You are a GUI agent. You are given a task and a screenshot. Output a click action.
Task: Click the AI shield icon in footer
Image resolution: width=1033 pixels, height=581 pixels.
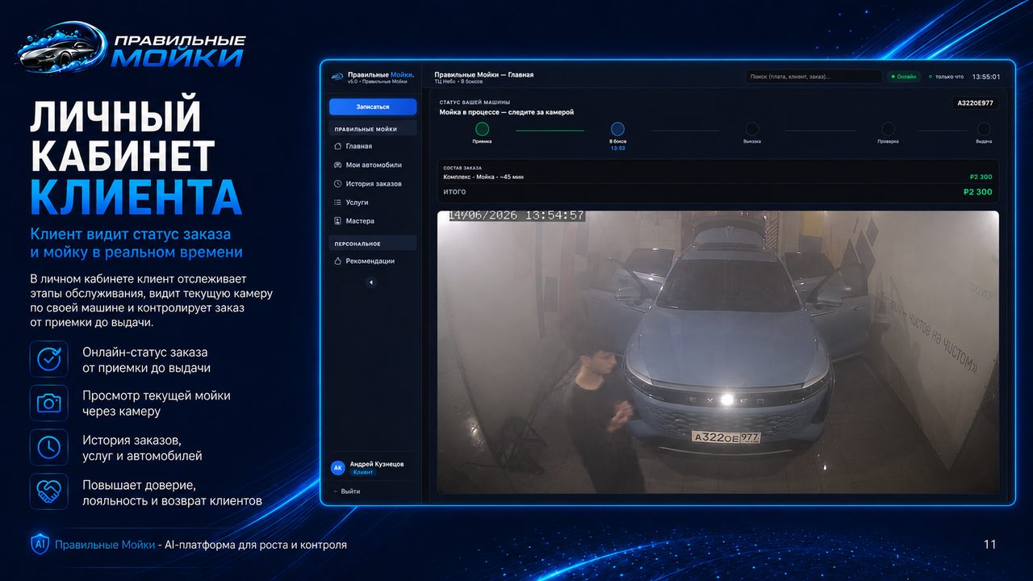[40, 545]
